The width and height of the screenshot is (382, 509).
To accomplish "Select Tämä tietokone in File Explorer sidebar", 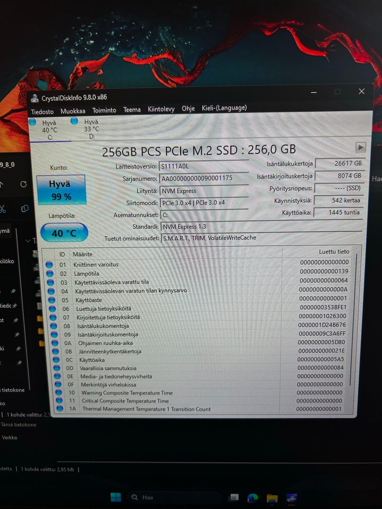I will point(18,425).
